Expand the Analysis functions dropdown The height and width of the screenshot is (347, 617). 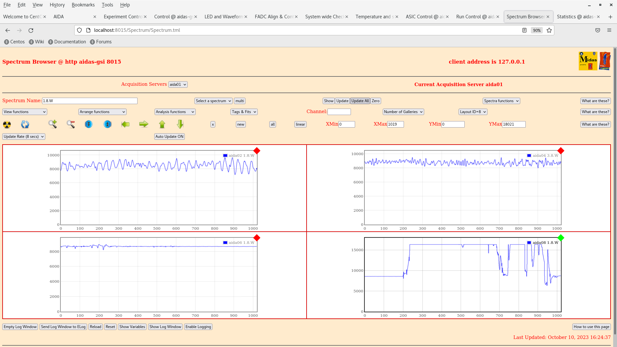pos(175,112)
